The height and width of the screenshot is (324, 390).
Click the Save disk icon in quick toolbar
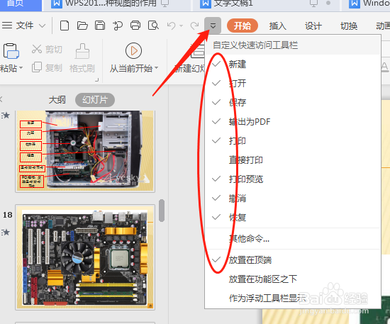pyautogui.click(x=100, y=26)
